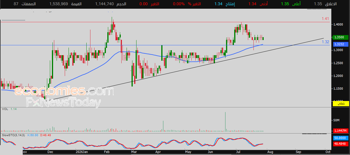Click the Aug label on the time axis
350x155 pixels.
270,152
